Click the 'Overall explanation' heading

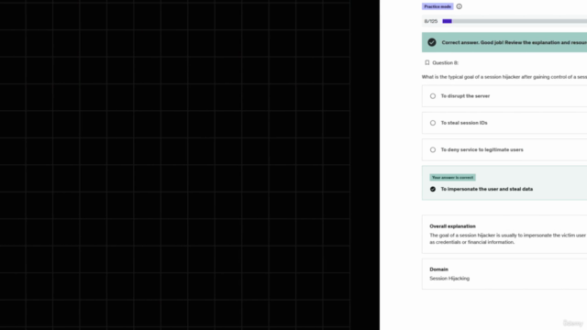click(x=452, y=226)
